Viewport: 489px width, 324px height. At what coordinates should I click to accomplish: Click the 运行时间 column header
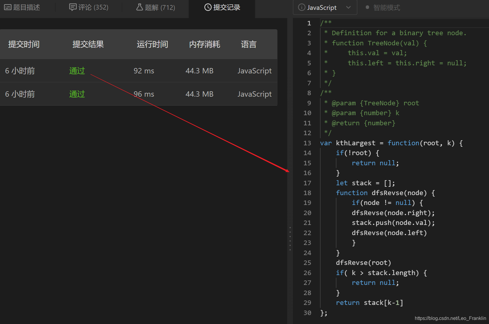pyautogui.click(x=153, y=44)
